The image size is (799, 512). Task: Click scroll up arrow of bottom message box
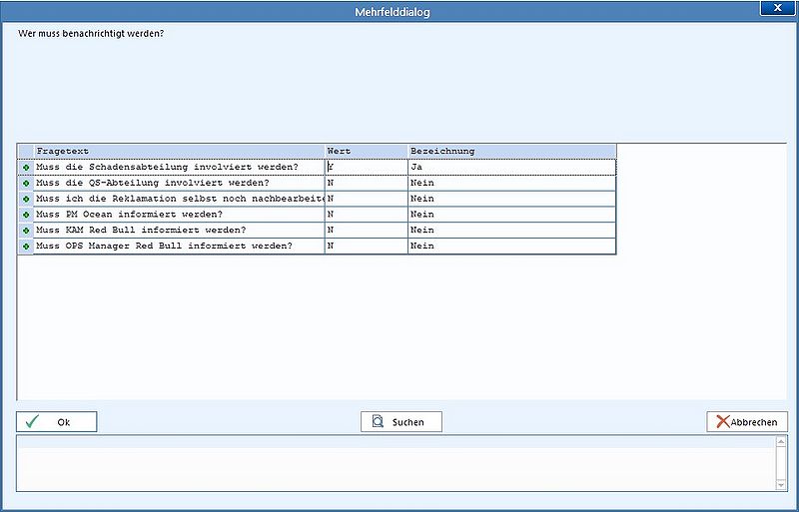[781, 442]
